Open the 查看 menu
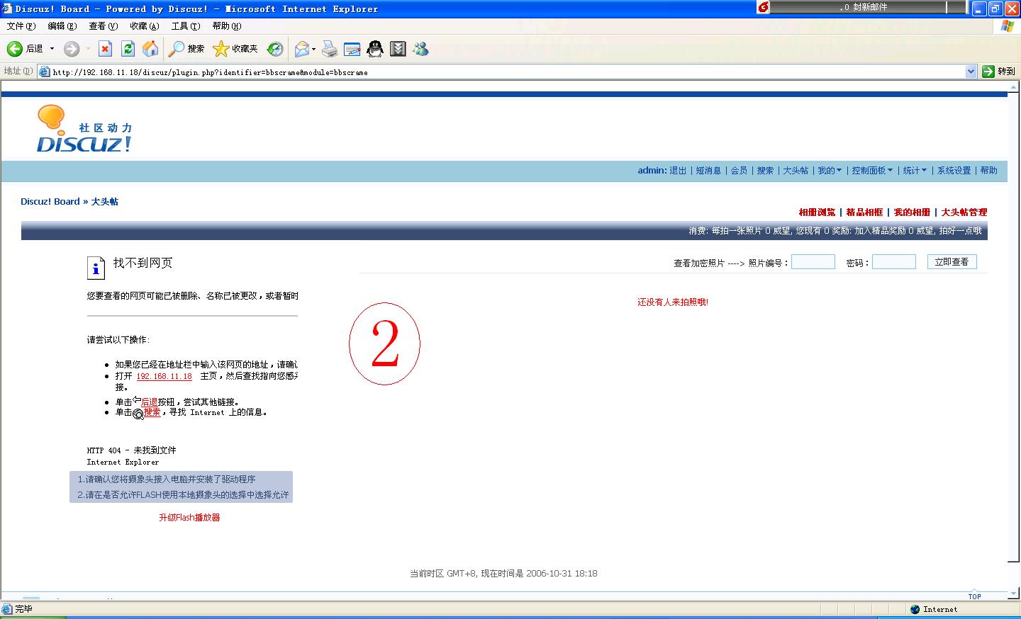 click(104, 26)
